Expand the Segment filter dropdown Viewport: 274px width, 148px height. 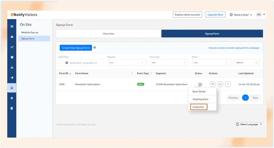(127, 63)
